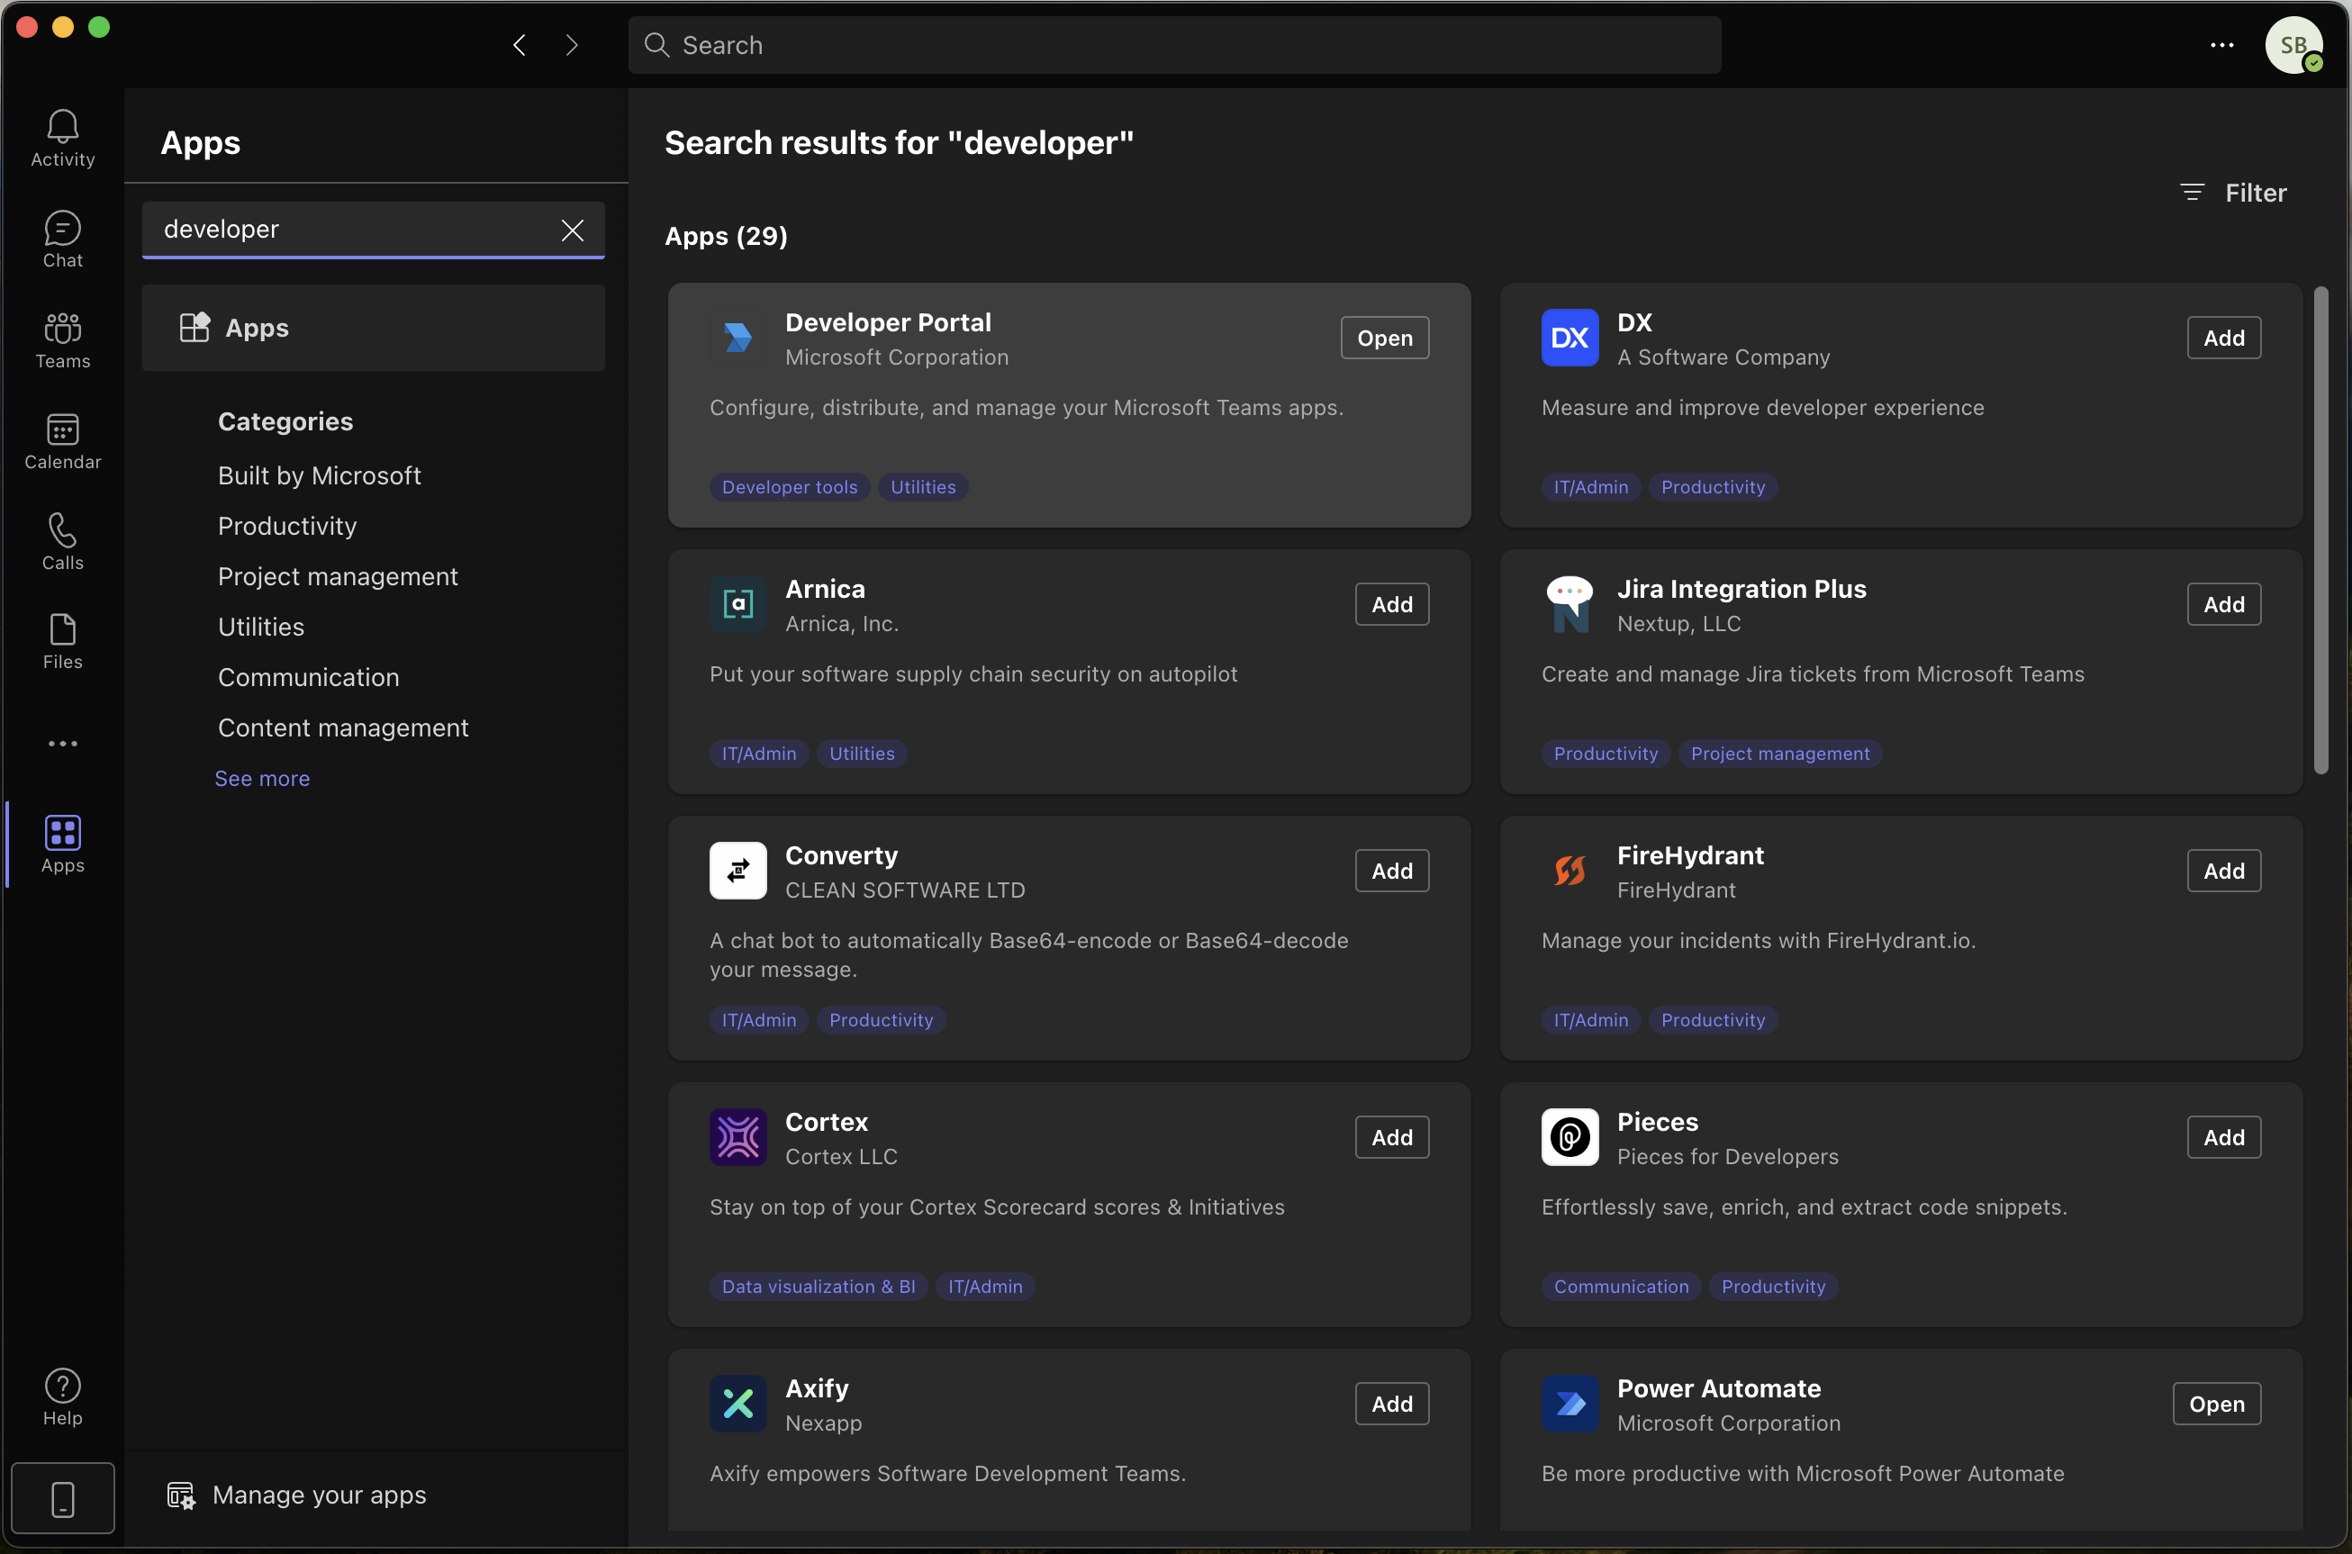This screenshot has width=2352, height=1554.
Task: Add the Converty app
Action: tap(1393, 872)
